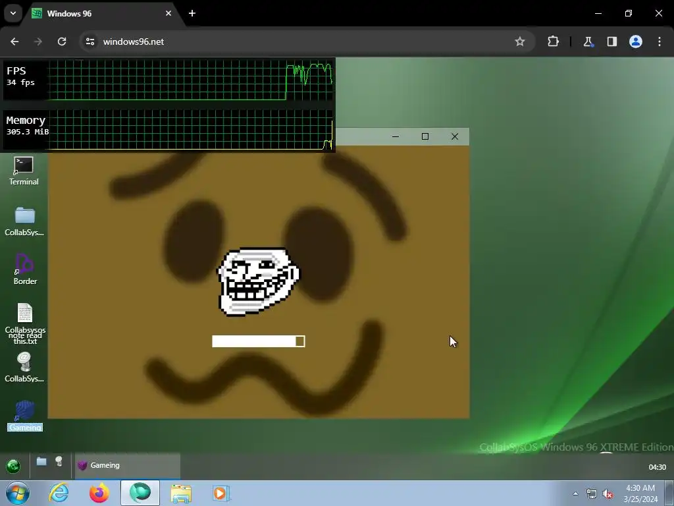Open Windows Explorer from host taskbar
This screenshot has height=506, width=674.
pos(181,493)
